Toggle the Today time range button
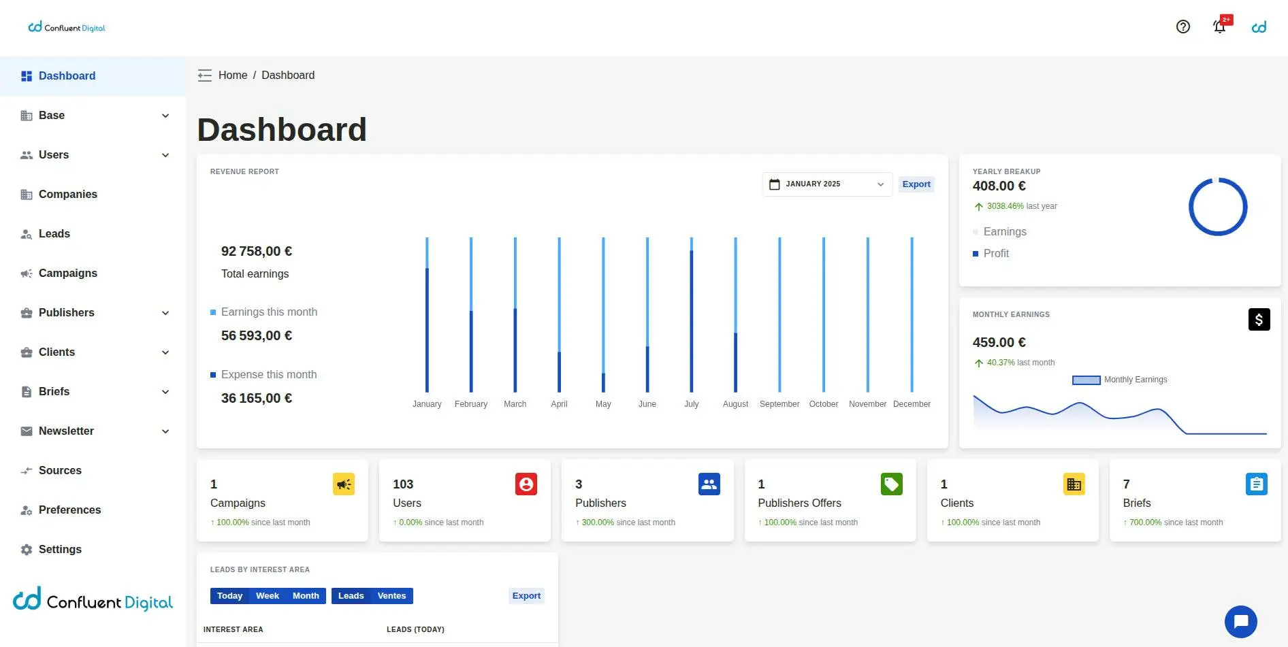The height and width of the screenshot is (647, 1288). (229, 596)
